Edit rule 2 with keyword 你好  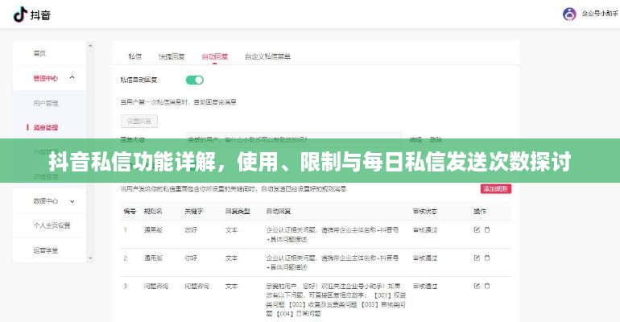pyautogui.click(x=477, y=258)
